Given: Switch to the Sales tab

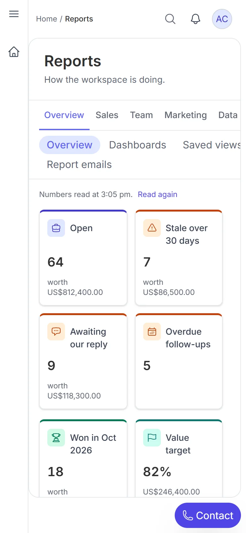Looking at the screenshot, I should pos(107,115).
